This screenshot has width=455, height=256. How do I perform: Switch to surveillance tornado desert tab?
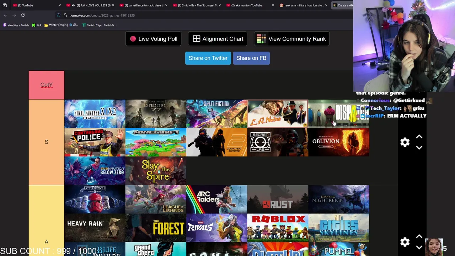(x=143, y=5)
